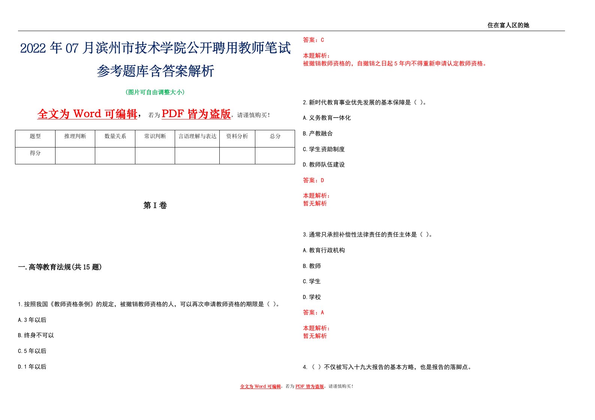Click 暂无解析 below 答案：A
595x420 pixels.
[315, 336]
